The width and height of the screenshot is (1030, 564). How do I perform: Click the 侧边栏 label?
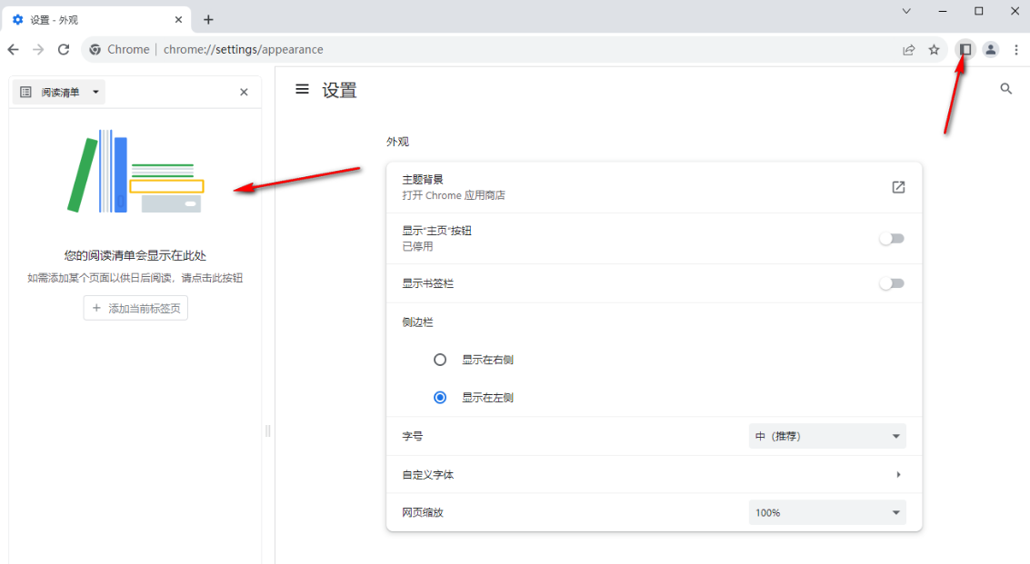point(418,322)
